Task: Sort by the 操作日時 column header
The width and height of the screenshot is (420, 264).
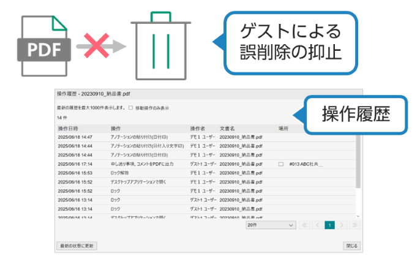Action: pyautogui.click(x=68, y=129)
